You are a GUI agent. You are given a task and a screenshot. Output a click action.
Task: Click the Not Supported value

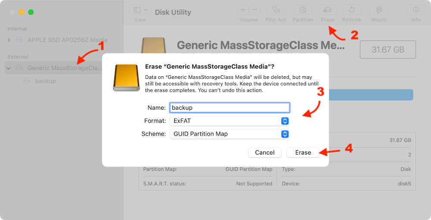point(254,184)
